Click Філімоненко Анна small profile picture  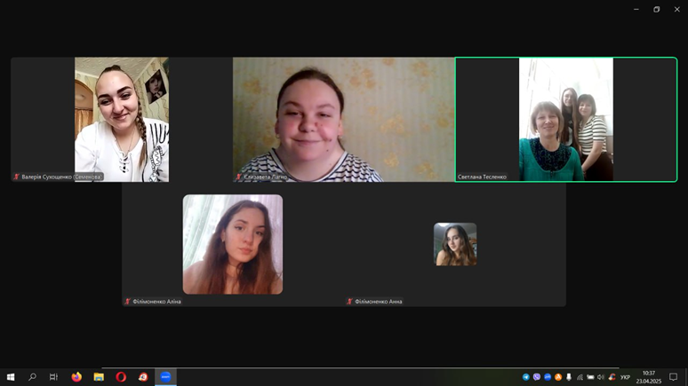pyautogui.click(x=455, y=245)
